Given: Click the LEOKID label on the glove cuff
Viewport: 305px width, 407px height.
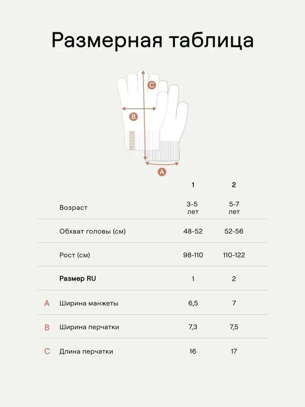Looking at the screenshot, I should coord(132,140).
